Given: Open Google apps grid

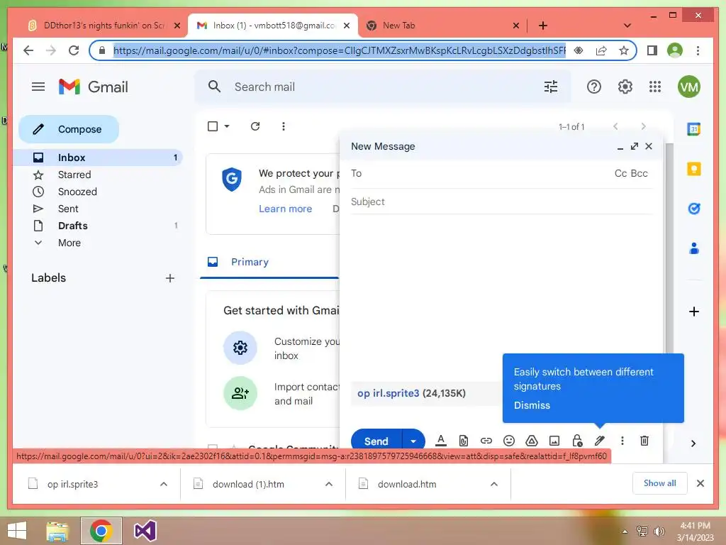Looking at the screenshot, I should click(x=654, y=87).
